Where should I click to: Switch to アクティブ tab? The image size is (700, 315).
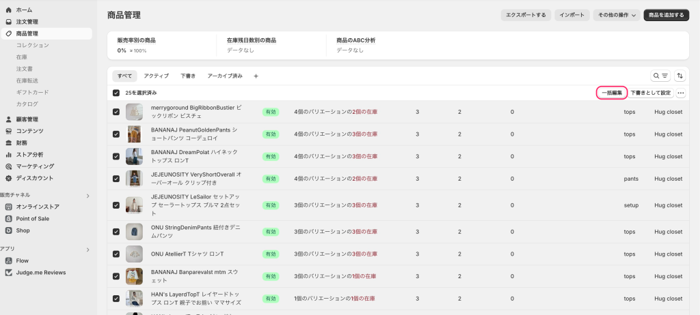click(156, 76)
